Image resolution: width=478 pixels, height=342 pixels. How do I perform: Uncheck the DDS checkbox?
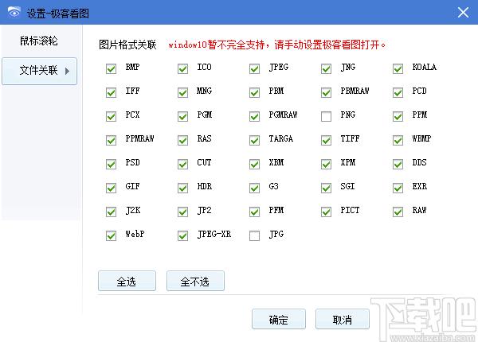[398, 165]
